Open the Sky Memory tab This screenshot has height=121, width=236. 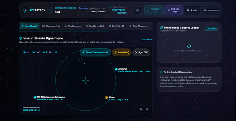73,26
